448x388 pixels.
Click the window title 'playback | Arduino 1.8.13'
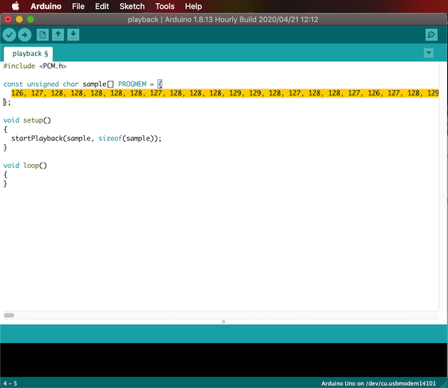223,19
